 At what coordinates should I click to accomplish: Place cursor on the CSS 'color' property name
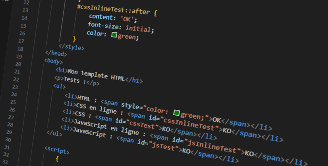click(95, 33)
